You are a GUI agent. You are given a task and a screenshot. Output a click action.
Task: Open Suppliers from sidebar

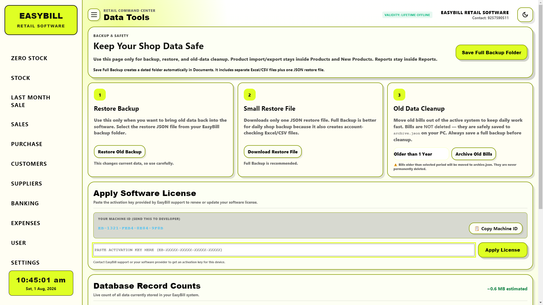tap(26, 184)
